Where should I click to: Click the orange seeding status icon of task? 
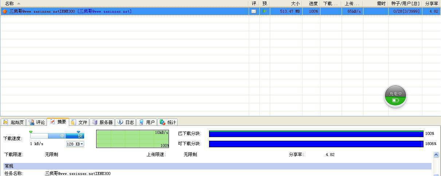coord(5,11)
